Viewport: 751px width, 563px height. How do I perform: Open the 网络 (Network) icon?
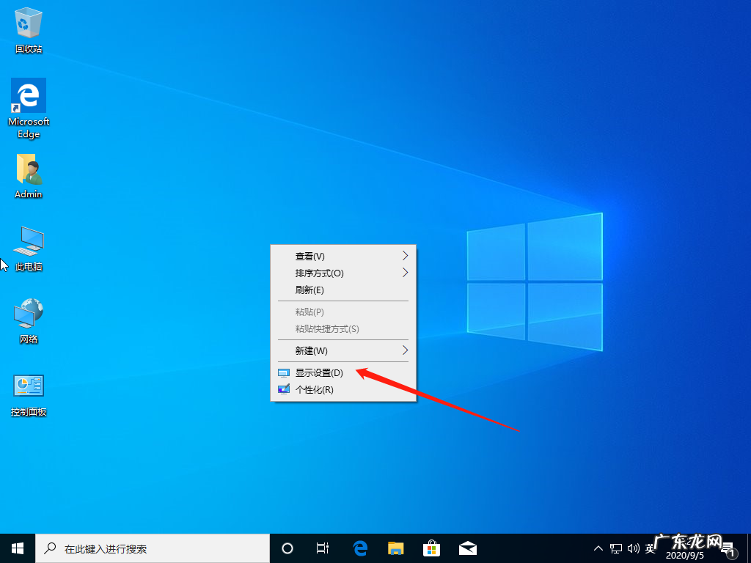coord(28,314)
